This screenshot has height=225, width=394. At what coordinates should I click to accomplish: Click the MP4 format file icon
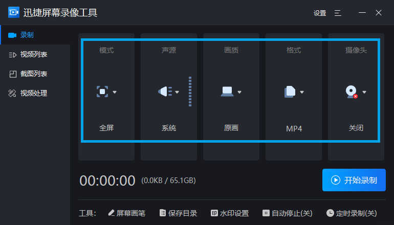tap(290, 92)
